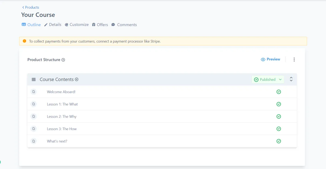Click the plus icon beside Product Structure
The image size is (326, 169).
(x=63, y=60)
